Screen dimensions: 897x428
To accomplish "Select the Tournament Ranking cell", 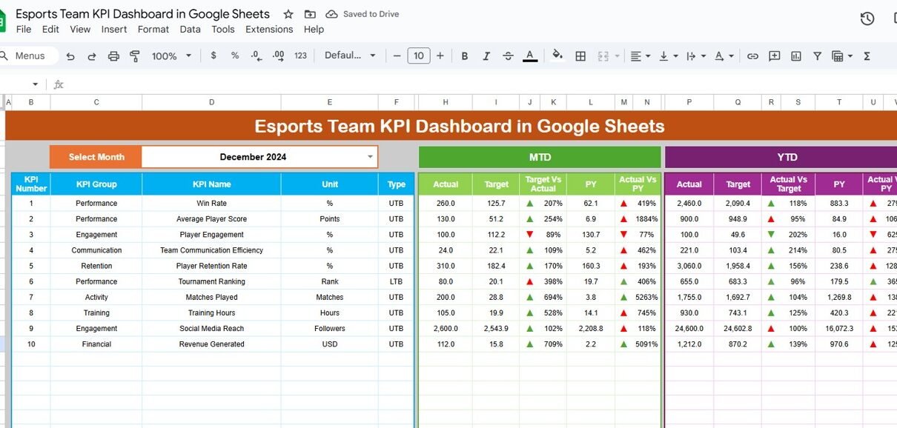I will click(211, 281).
